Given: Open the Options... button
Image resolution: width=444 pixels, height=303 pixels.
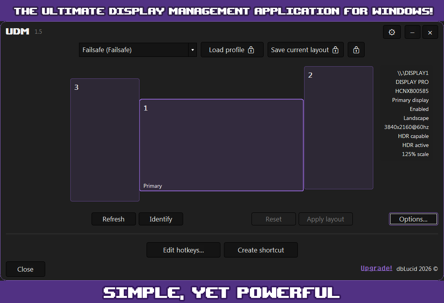Looking at the screenshot, I should [413, 219].
